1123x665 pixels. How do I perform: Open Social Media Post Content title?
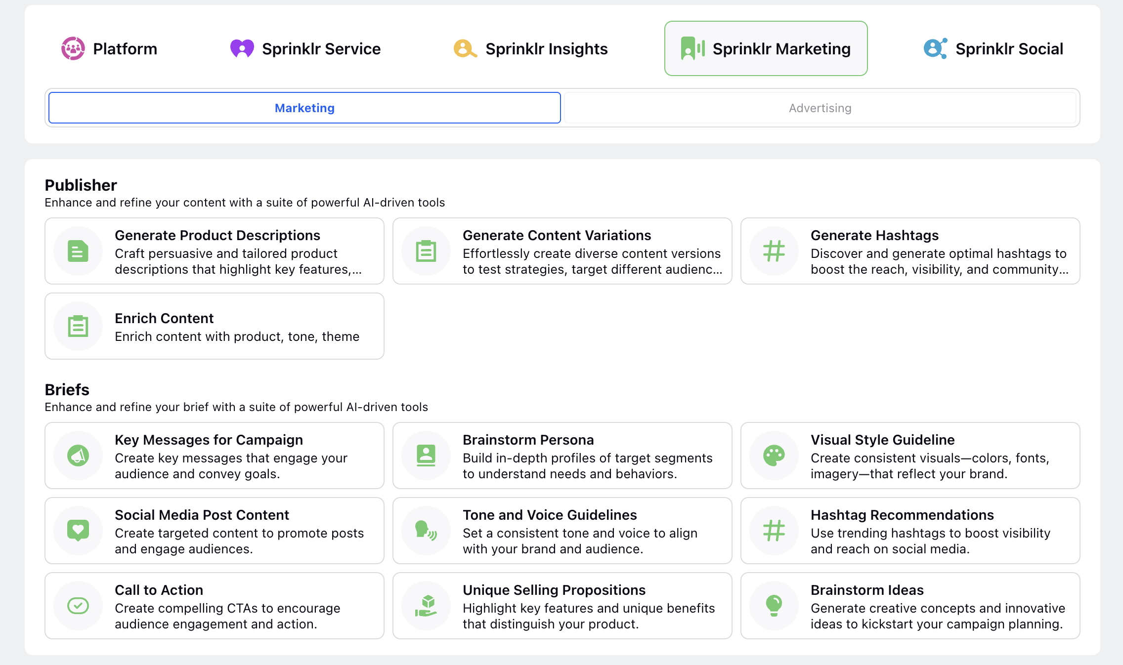pyautogui.click(x=202, y=515)
